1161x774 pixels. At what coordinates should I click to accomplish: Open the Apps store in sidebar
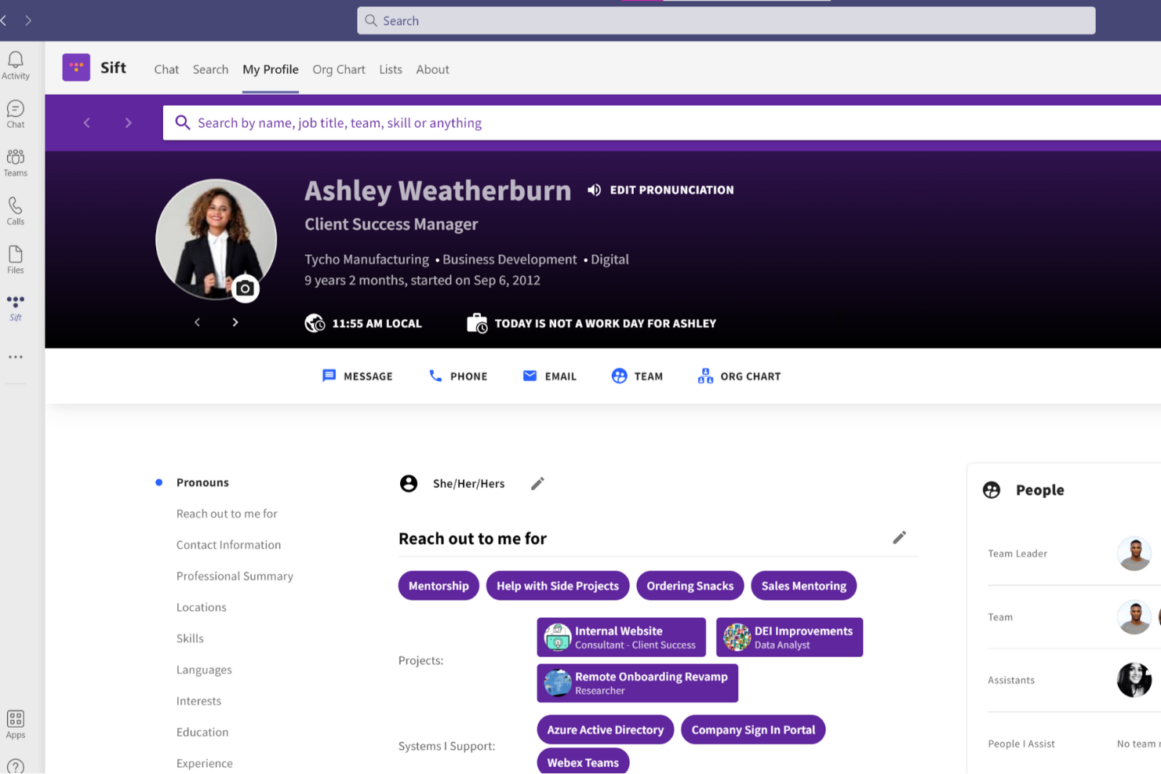coord(15,724)
